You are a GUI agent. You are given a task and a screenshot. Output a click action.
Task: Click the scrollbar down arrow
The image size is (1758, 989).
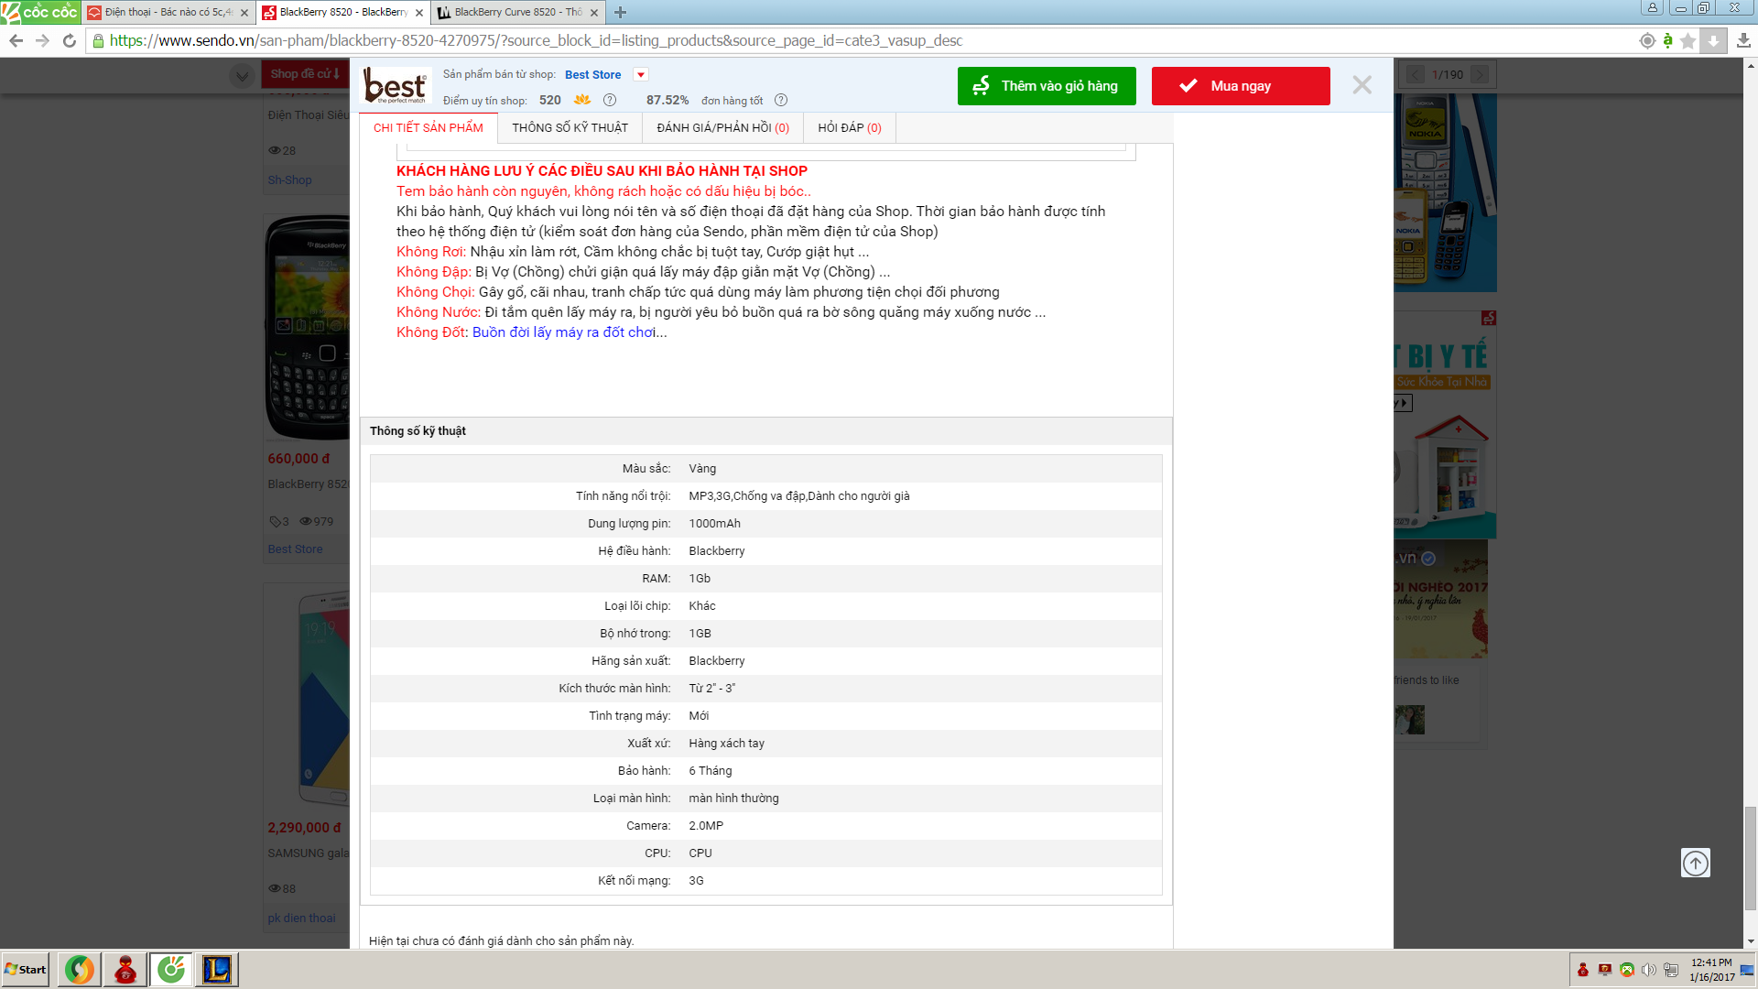pyautogui.click(x=1750, y=941)
